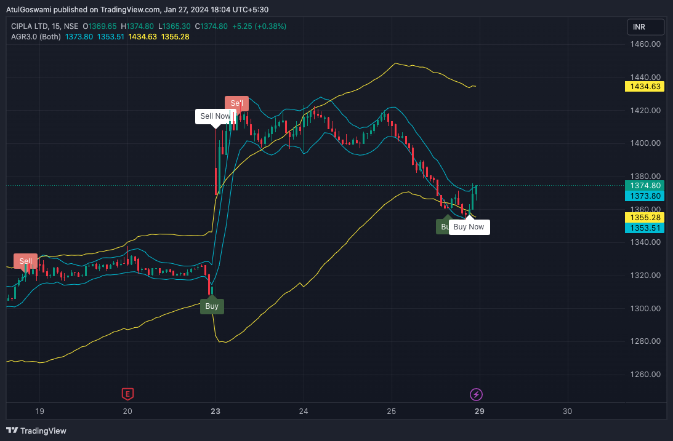Click the CIPLA LTD symbol title
This screenshot has width=673, height=441.
(x=29, y=26)
